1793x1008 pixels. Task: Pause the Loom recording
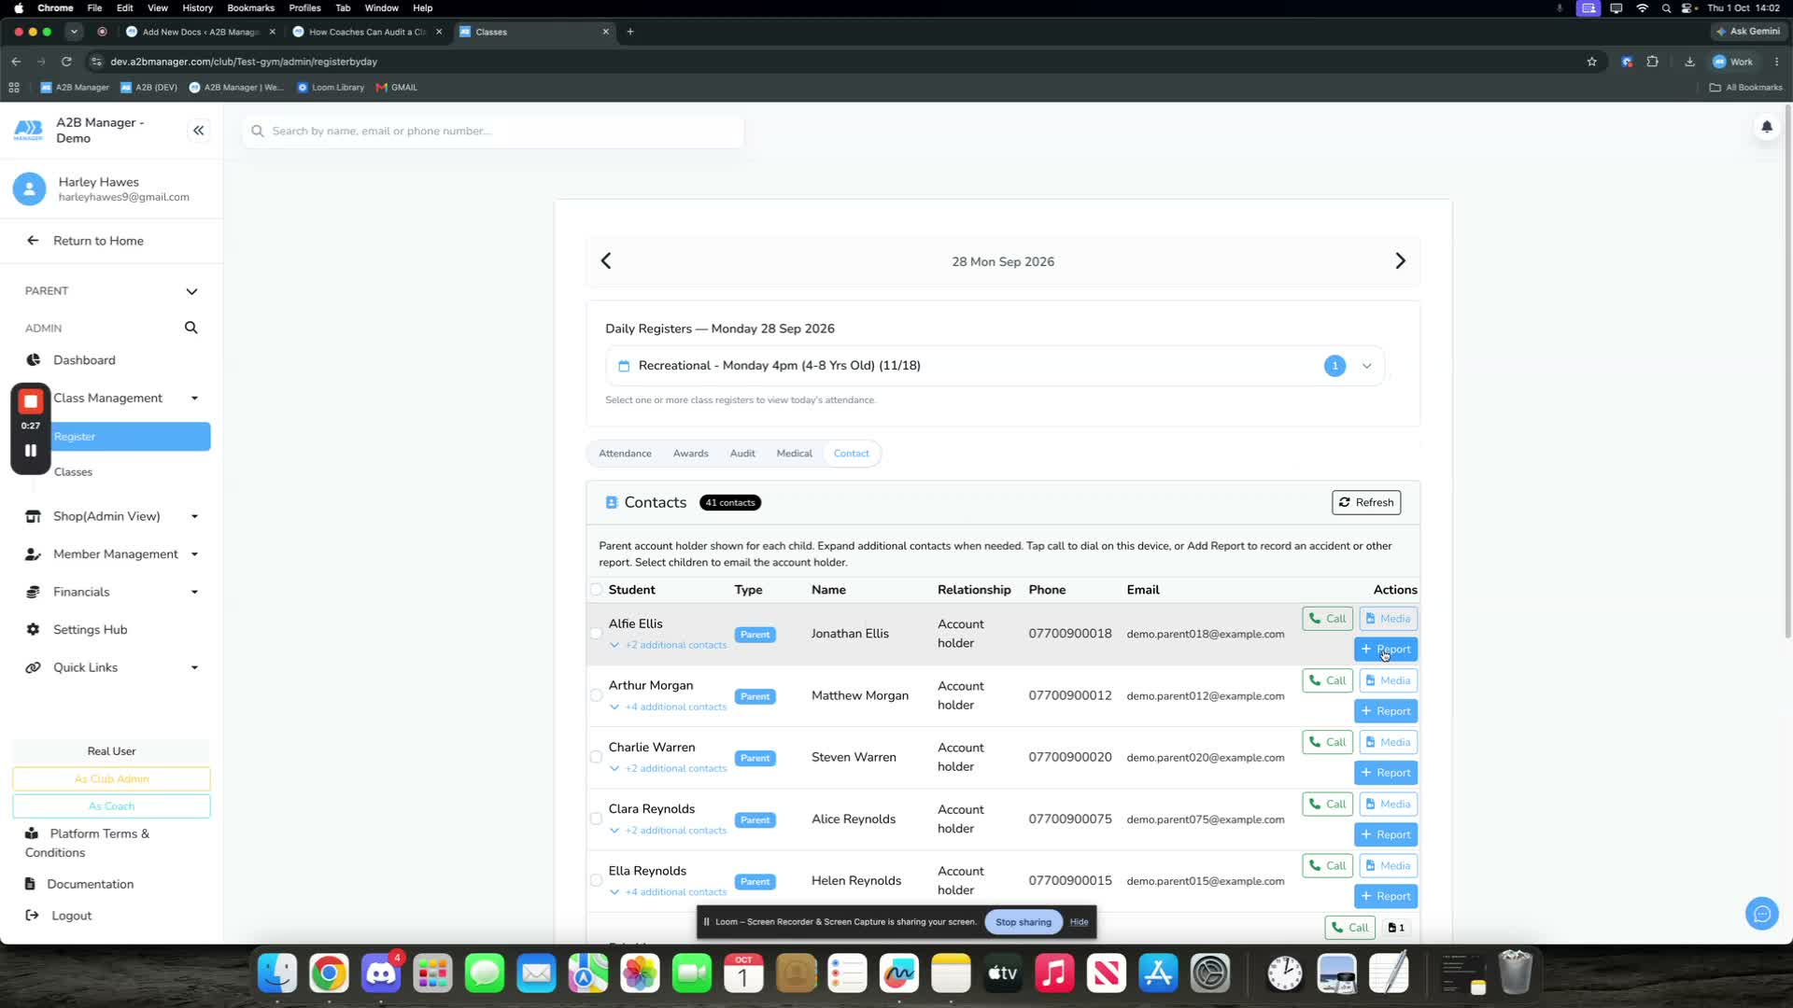31,451
